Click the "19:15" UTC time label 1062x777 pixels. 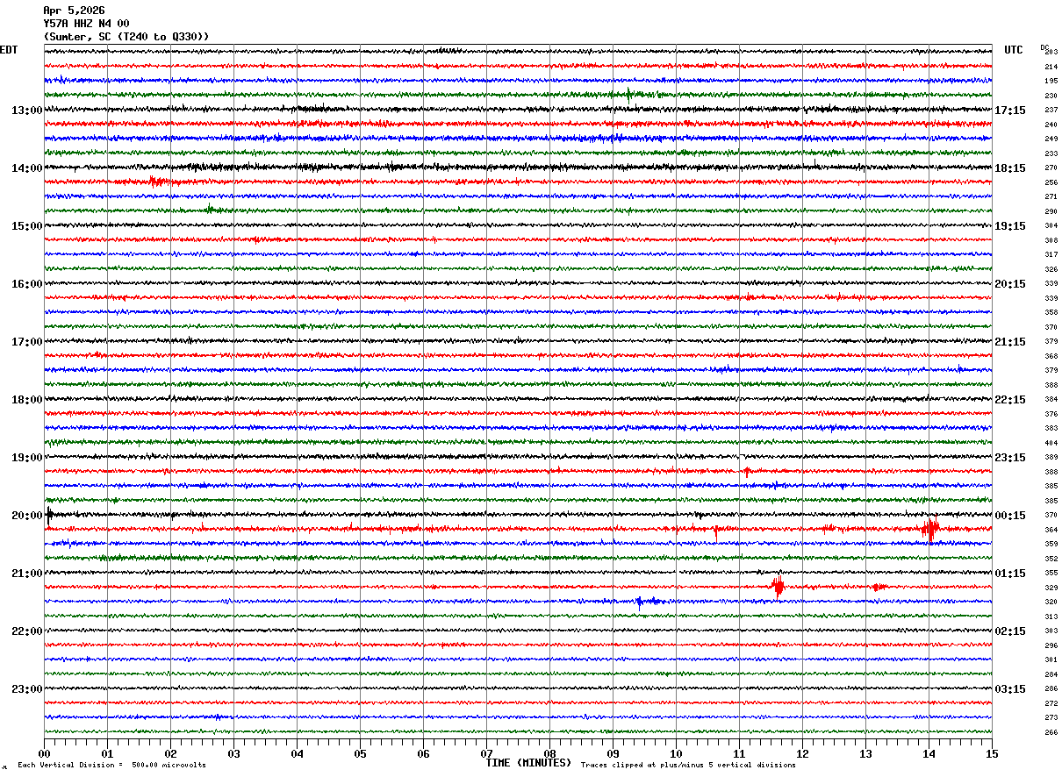pos(1010,226)
